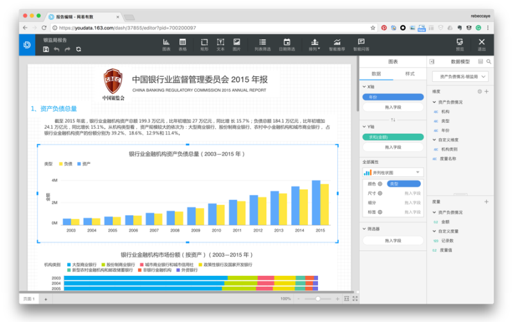The height and width of the screenshot is (322, 513).
Task: Add a new page tab
Action: click(x=46, y=299)
